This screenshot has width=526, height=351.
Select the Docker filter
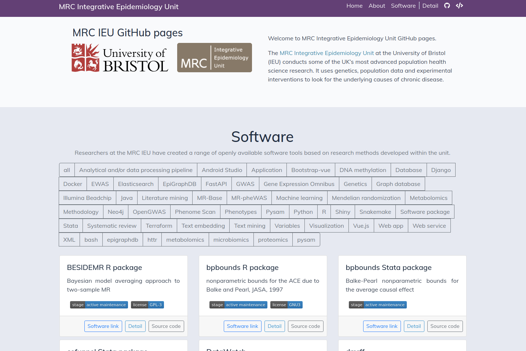[73, 184]
